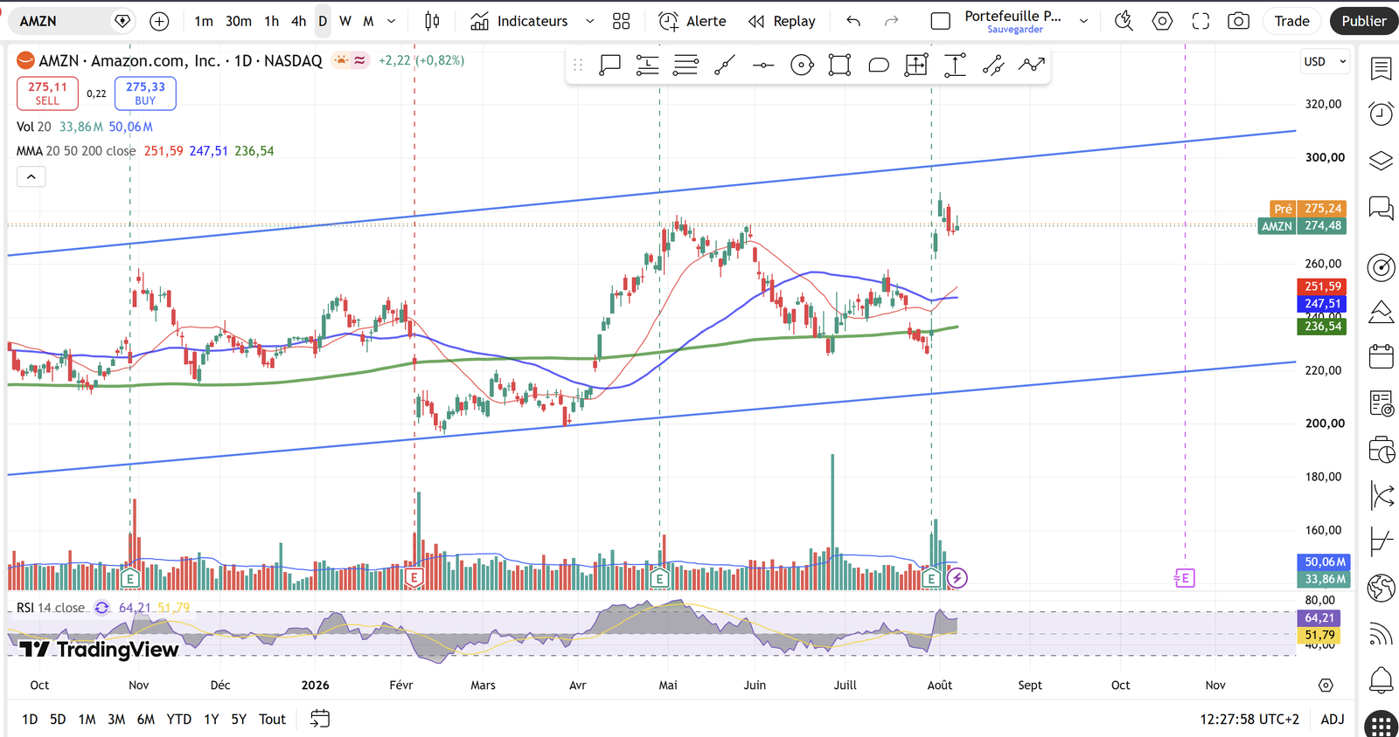
Task: Select the 5D date range tab
Action: [58, 719]
